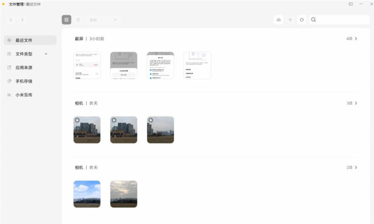Open the blue sky photo thumbnail

pos(87,194)
